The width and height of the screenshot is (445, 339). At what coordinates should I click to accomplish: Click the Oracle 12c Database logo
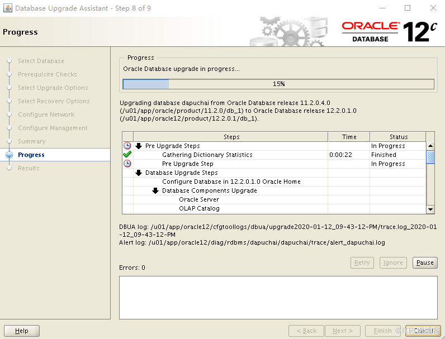tap(389, 32)
